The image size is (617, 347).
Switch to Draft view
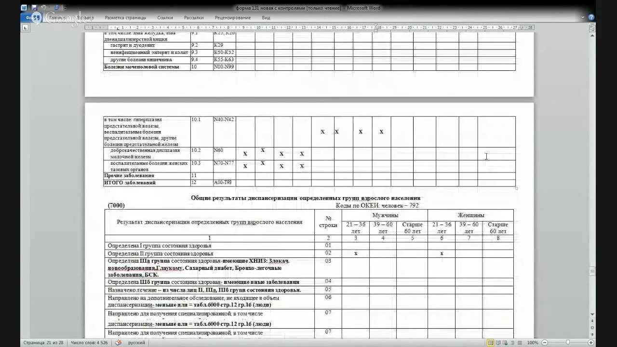[x=519, y=343]
